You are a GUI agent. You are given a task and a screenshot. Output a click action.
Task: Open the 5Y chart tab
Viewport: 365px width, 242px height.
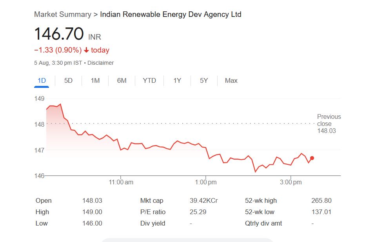coord(204,80)
